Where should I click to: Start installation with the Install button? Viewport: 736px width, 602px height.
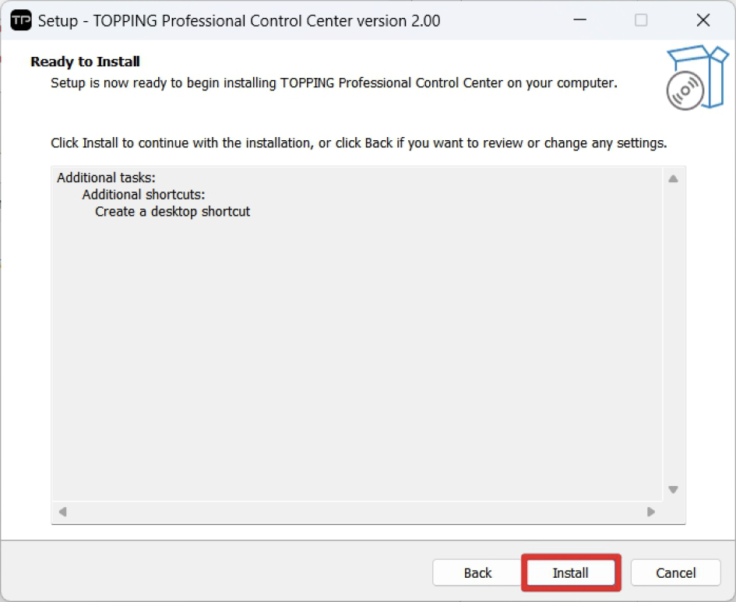point(570,573)
